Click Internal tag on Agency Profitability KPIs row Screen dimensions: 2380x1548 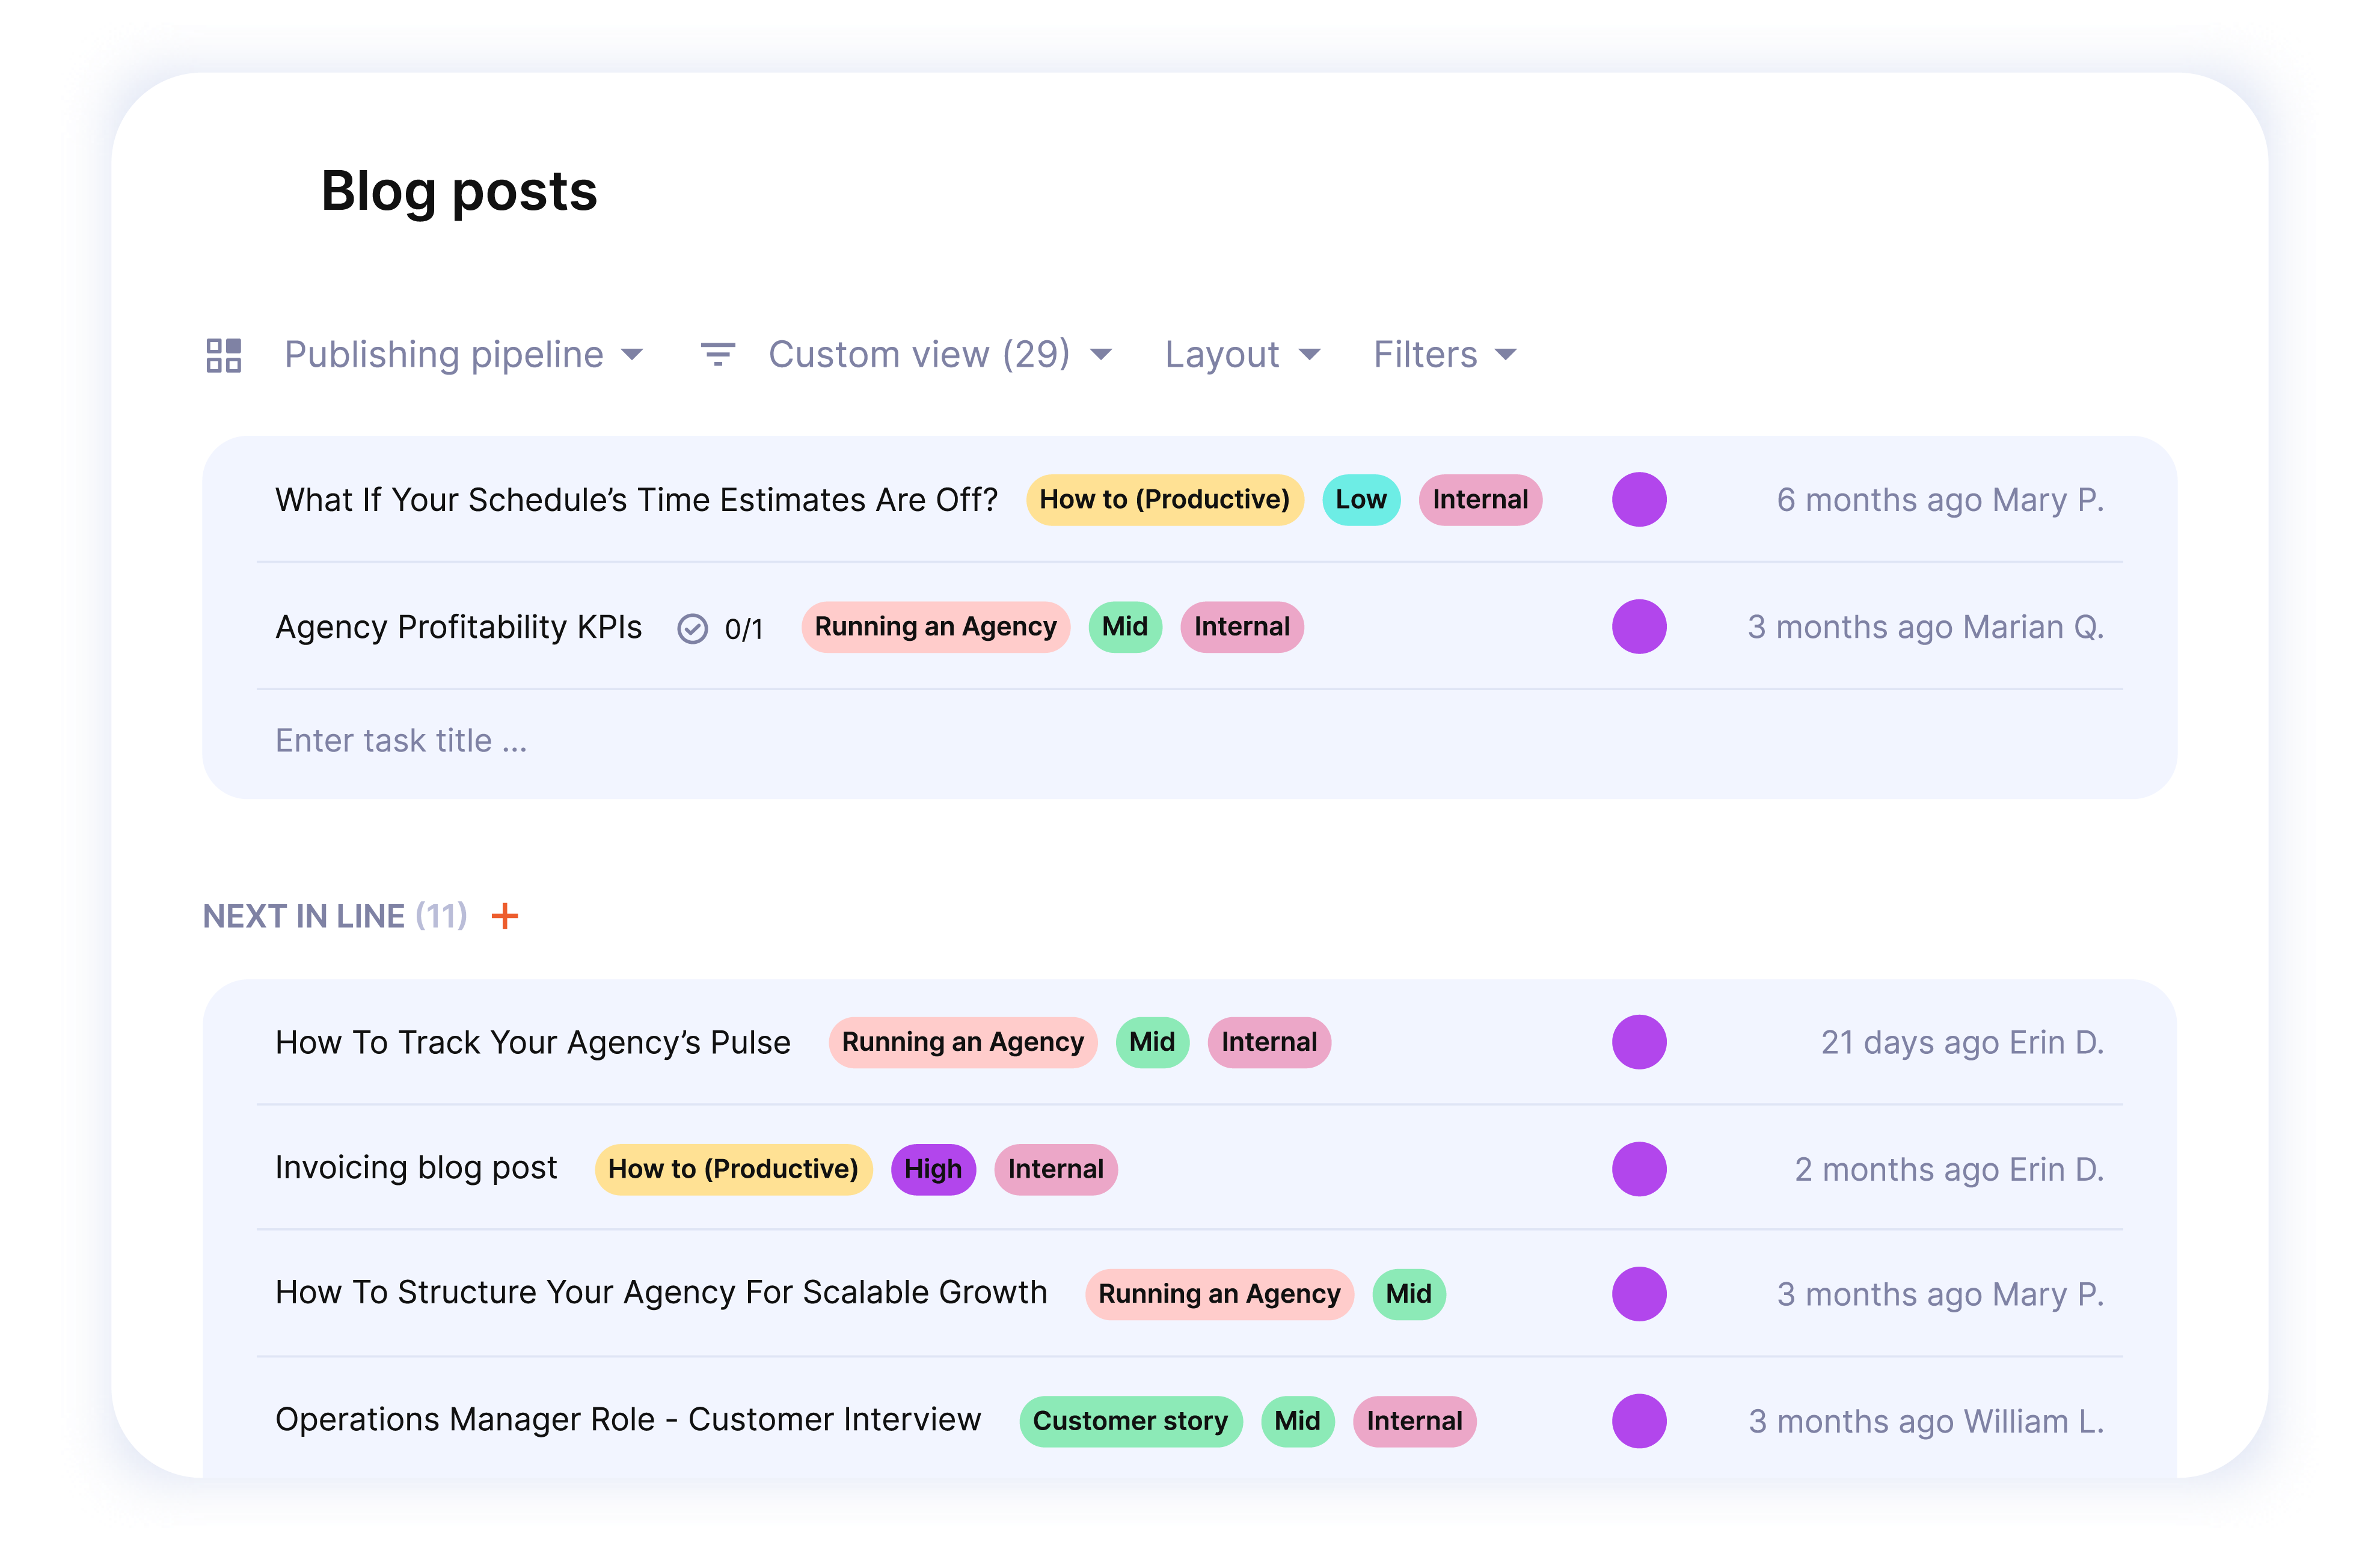click(x=1242, y=627)
